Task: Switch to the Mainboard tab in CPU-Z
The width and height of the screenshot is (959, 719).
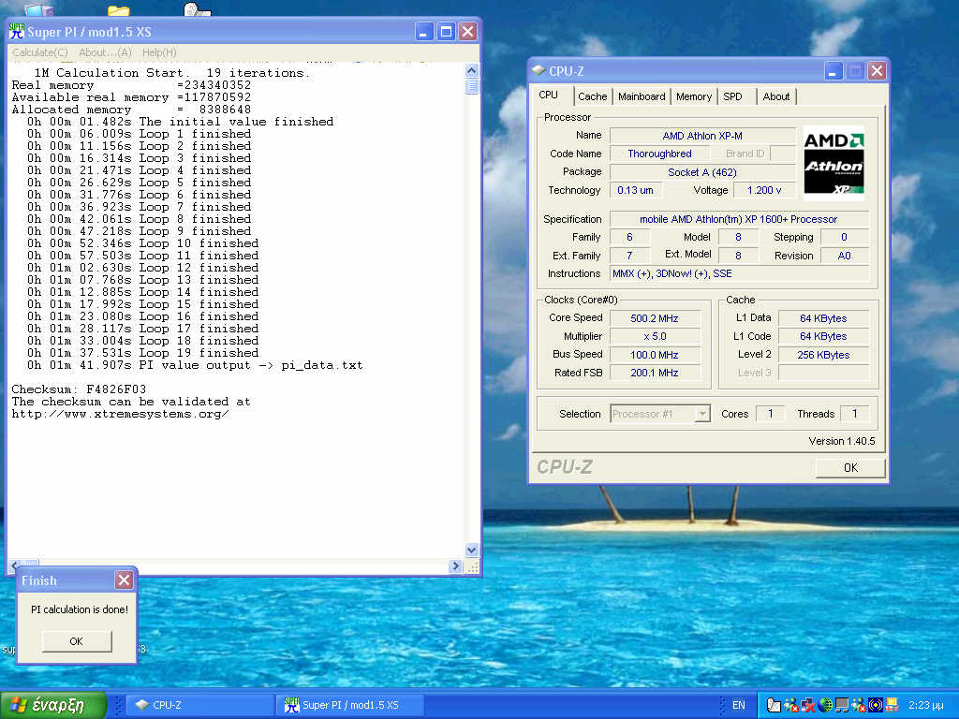Action: coord(642,96)
